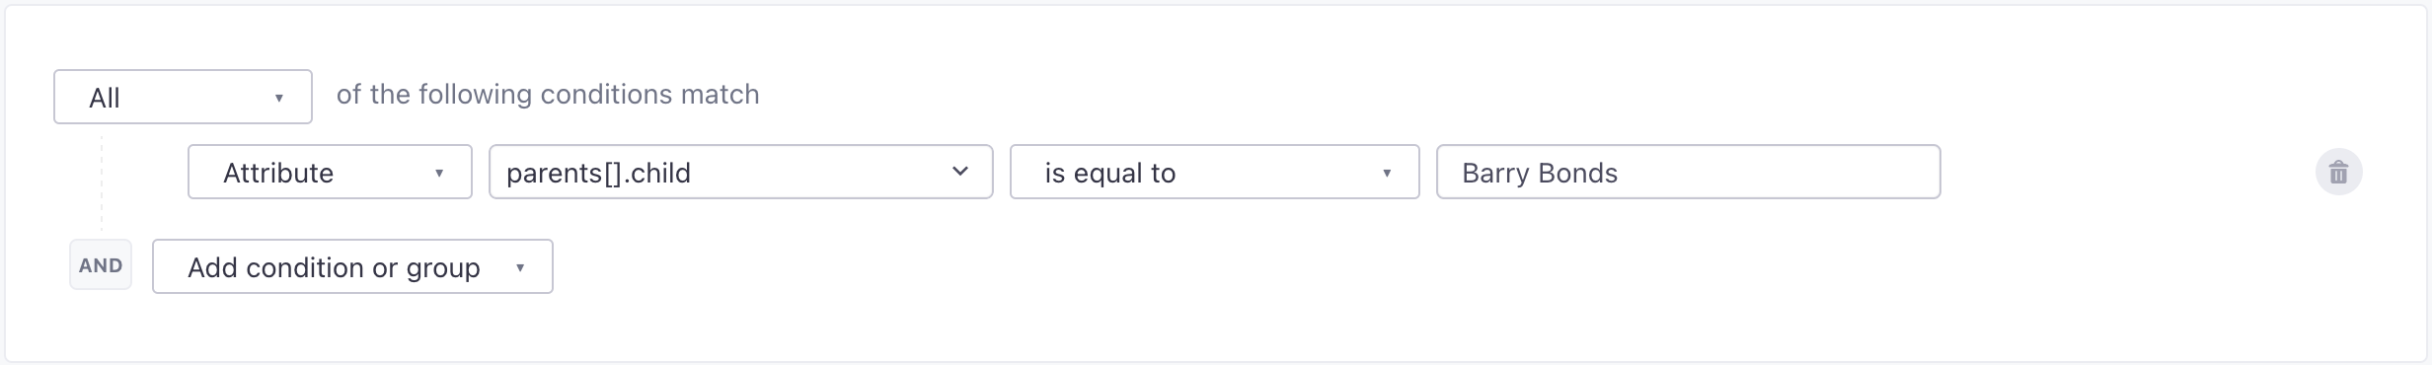Click the 'is equal to' label text
Viewport: 2432px width, 365px height.
[1110, 174]
